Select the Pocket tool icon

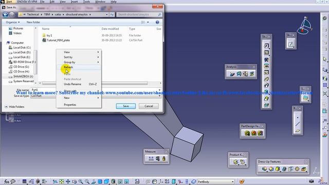click(266, 52)
